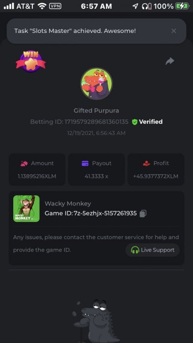Tap the VPN status indicator
Screen dimensions: 193x343
(x=55, y=6)
